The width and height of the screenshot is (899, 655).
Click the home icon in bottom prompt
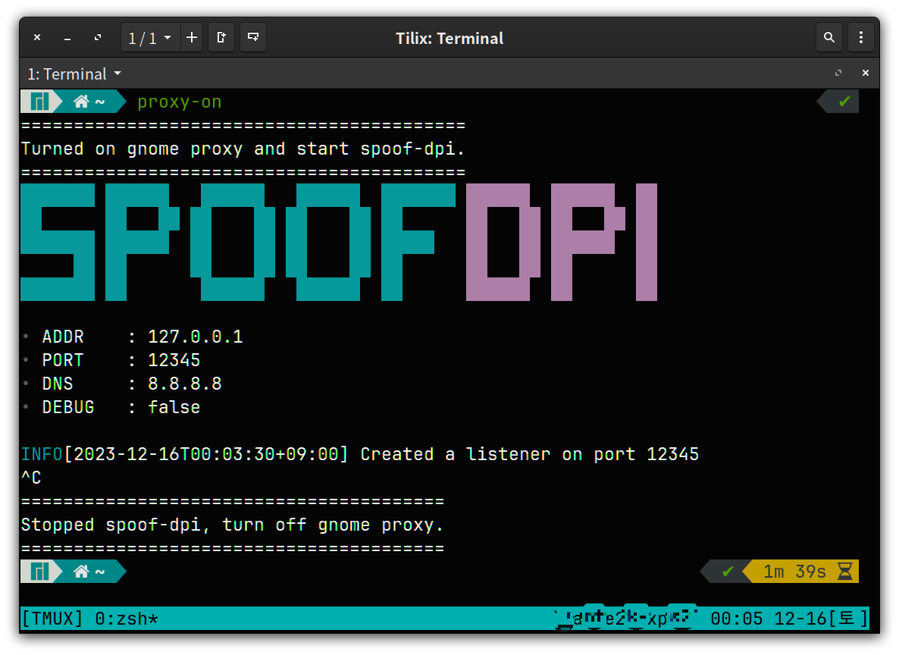(x=81, y=572)
